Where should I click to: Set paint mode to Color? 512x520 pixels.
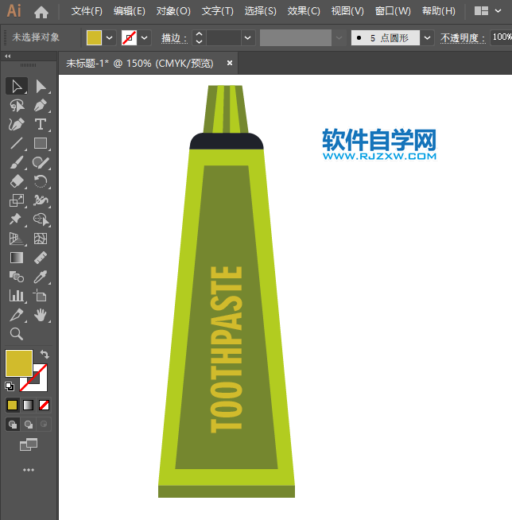click(12, 405)
